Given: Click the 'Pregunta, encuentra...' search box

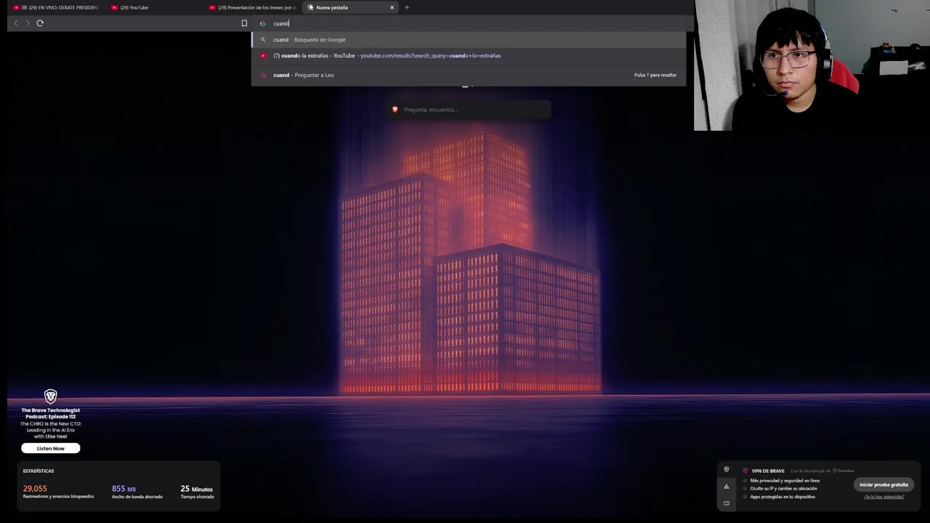Looking at the screenshot, I should point(469,110).
